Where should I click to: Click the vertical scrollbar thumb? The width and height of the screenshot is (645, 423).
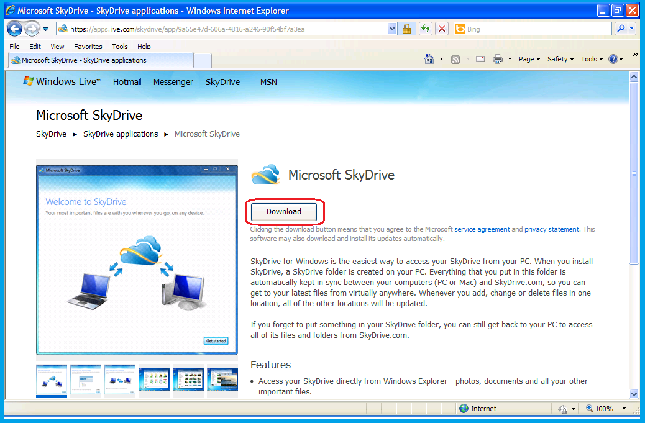634,173
